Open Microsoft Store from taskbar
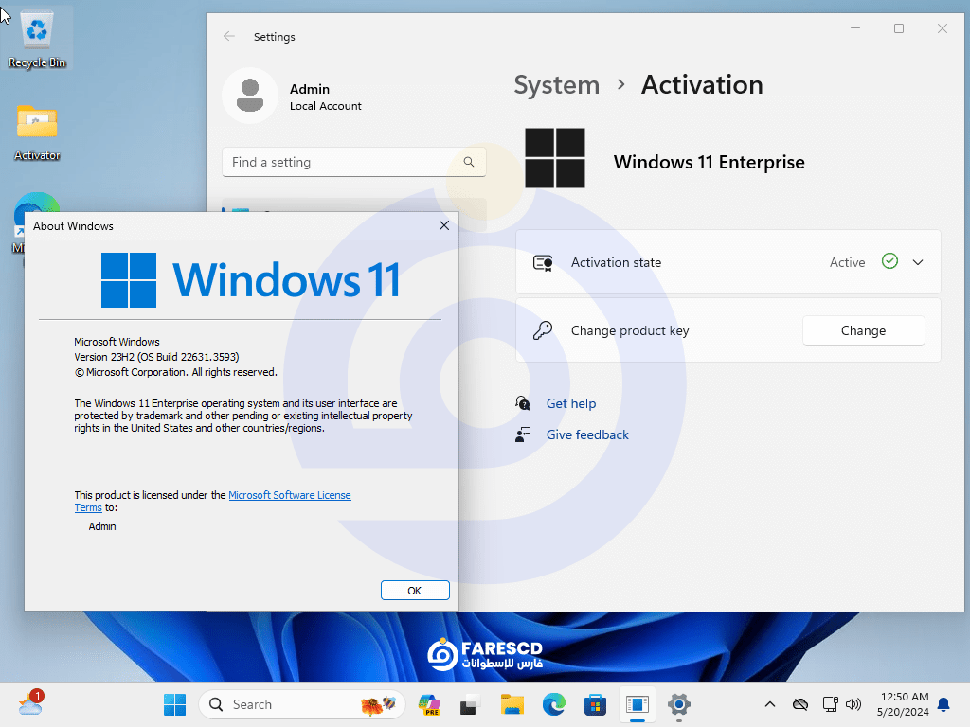Viewport: 970px width, 727px height. click(x=595, y=704)
